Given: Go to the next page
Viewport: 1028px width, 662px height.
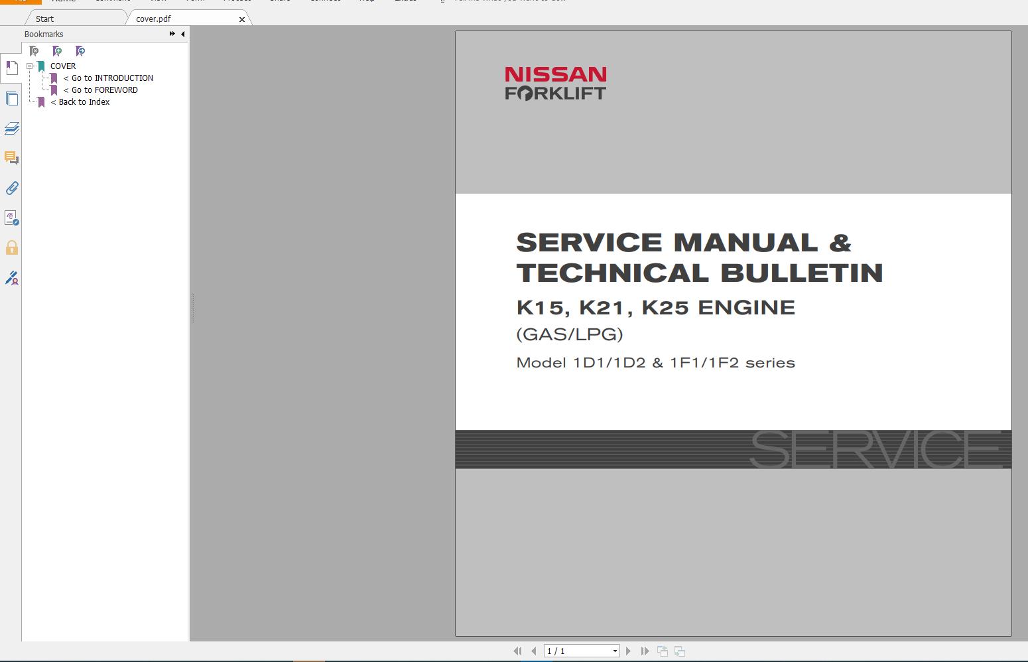Looking at the screenshot, I should coord(629,651).
